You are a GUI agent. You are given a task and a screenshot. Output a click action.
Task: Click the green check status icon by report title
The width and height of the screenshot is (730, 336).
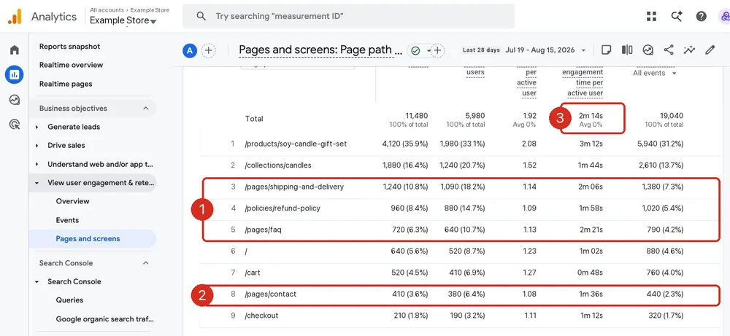pos(416,50)
